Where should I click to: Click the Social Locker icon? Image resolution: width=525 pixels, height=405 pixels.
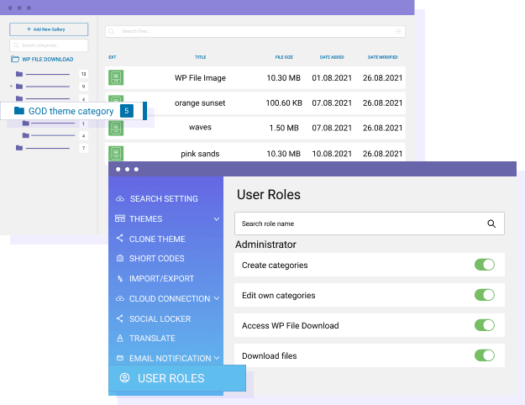click(x=120, y=318)
